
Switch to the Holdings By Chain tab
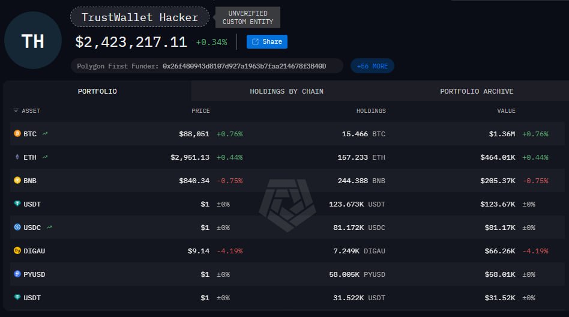coord(286,91)
